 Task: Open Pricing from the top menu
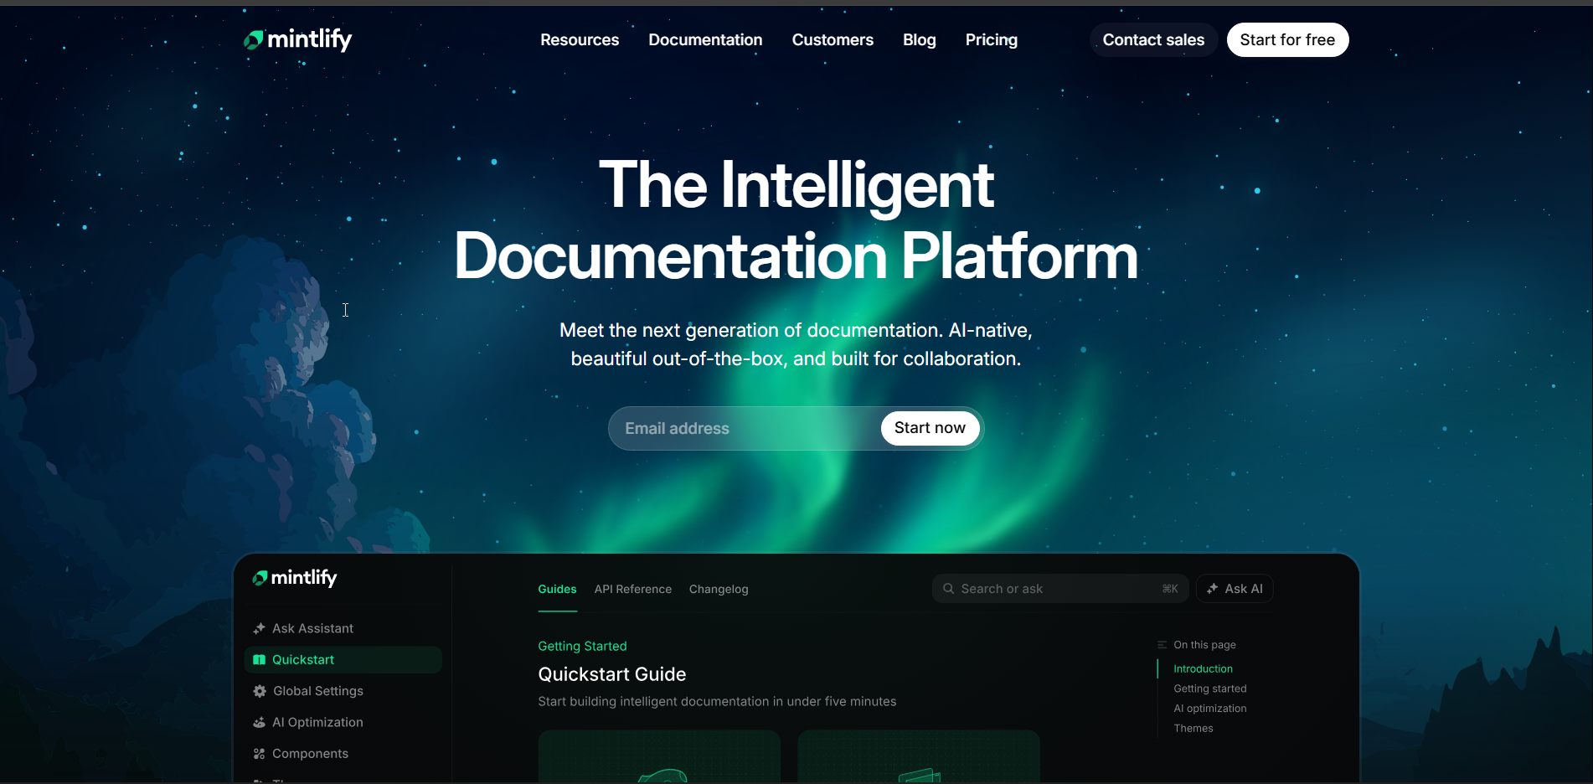[991, 39]
